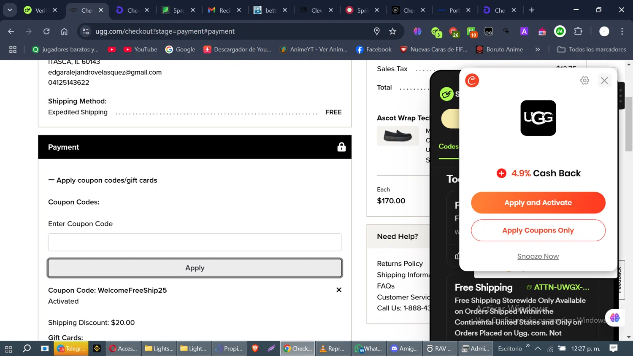Click the UGG logo in the popup
This screenshot has height=356, width=633.
coord(538,118)
